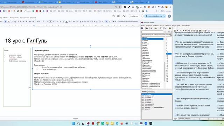
Task: Open version history clock icon
Action: click(x=113, y=16)
